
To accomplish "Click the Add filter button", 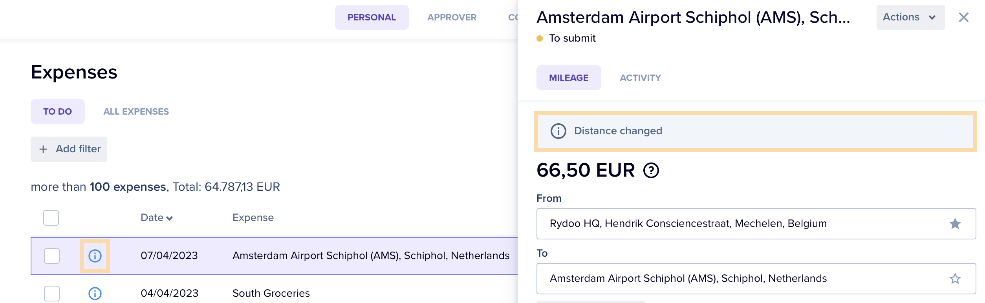I will pyautogui.click(x=69, y=149).
